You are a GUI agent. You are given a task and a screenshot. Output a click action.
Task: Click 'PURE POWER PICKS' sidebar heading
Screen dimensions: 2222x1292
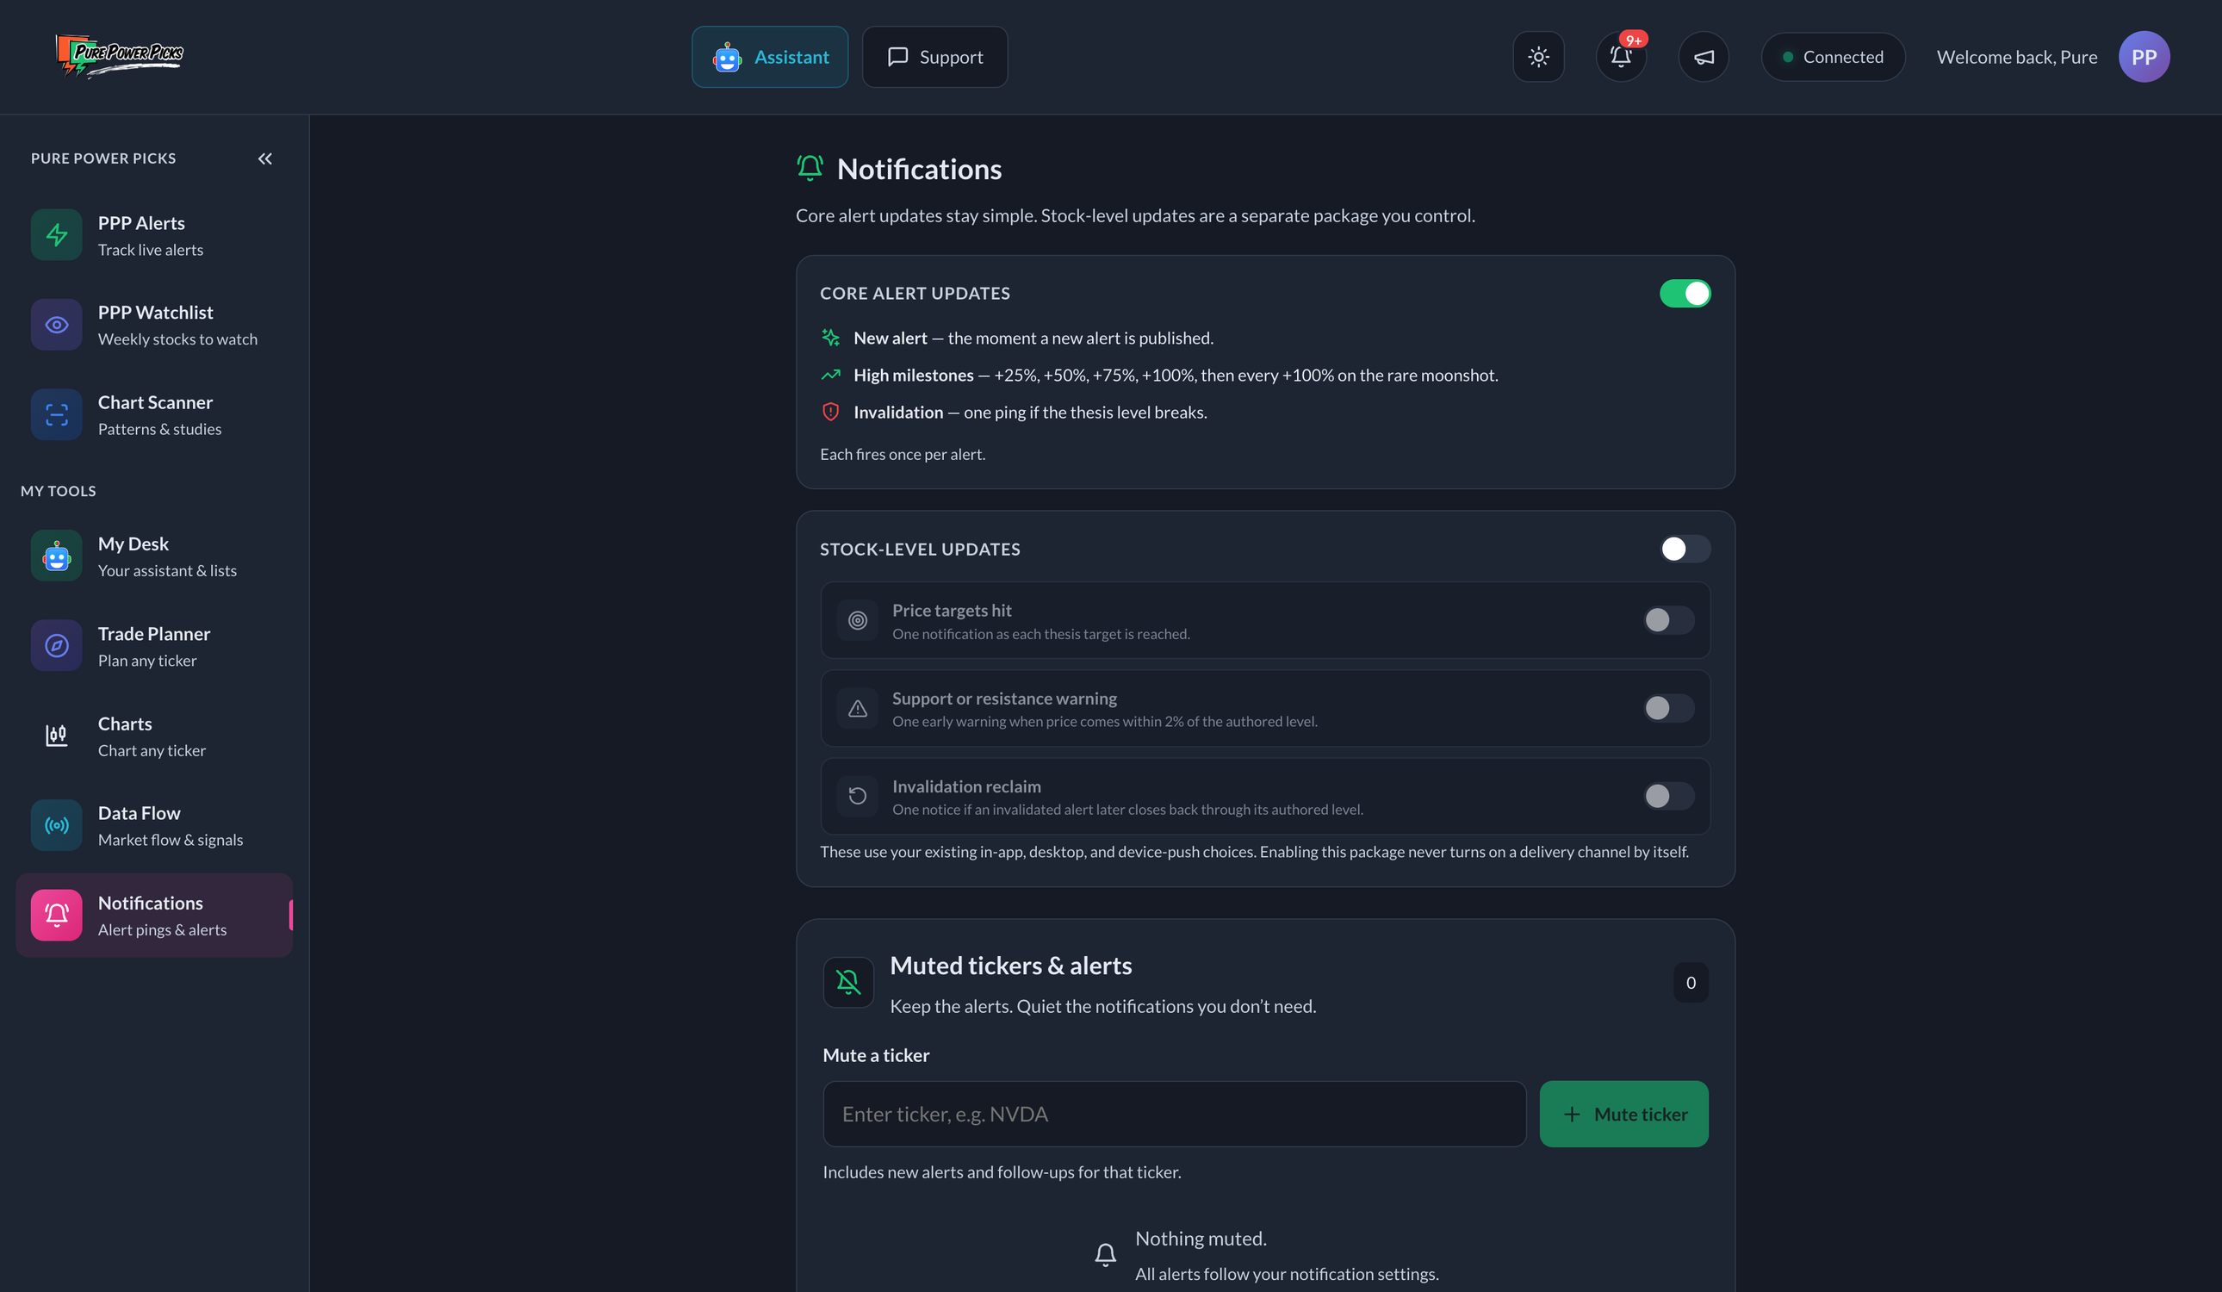103,158
